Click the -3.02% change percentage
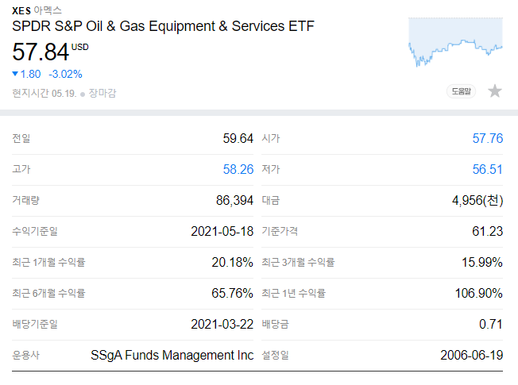Viewport: 518px width, 385px height. [65, 74]
